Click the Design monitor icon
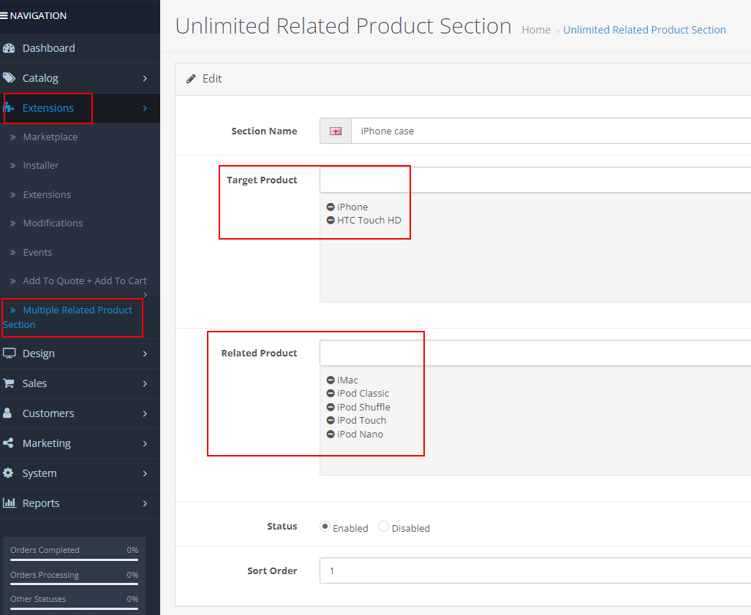This screenshot has height=615, width=751. [x=9, y=354]
